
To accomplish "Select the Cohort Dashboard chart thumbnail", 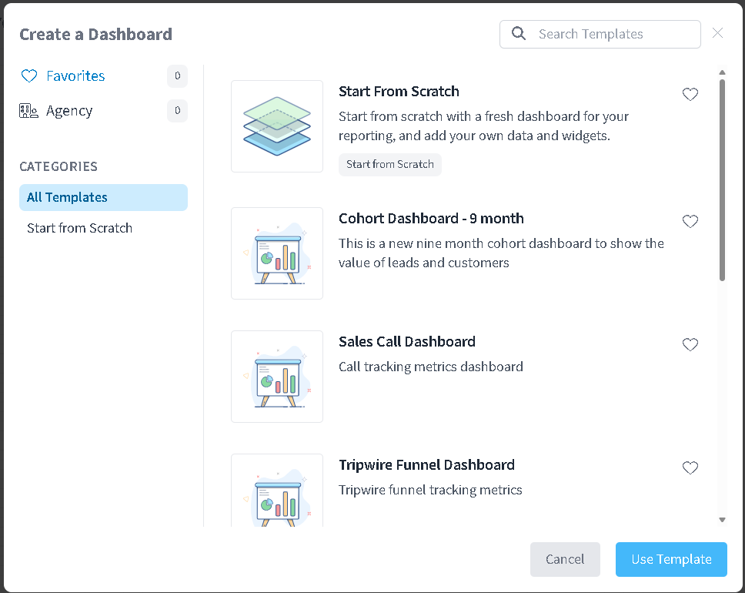I will (x=277, y=253).
